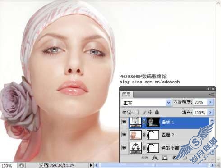Lock image pixels brush icon
This screenshot has width=221, height=168.
tap(144, 112)
